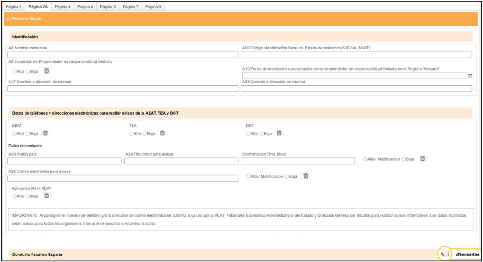Click the trash icon beside DGT options
The image size is (483, 262).
point(279,133)
